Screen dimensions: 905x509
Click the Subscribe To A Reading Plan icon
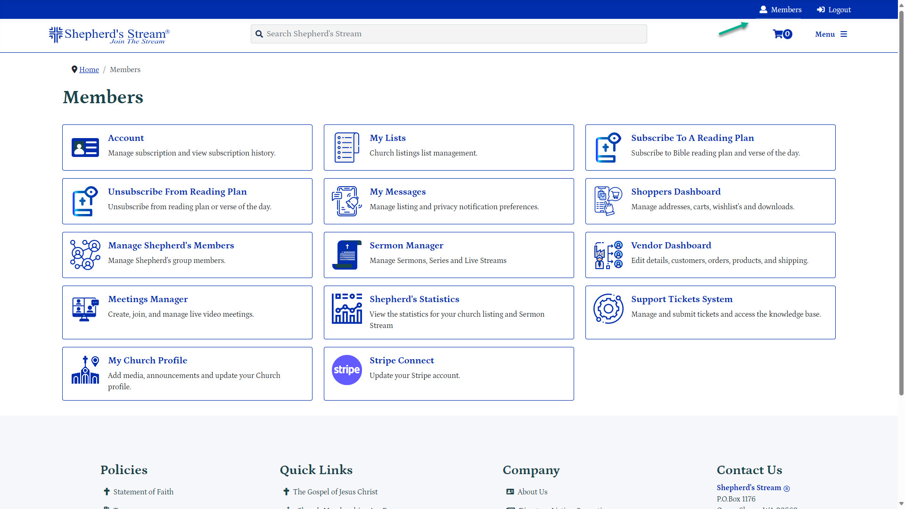608,147
